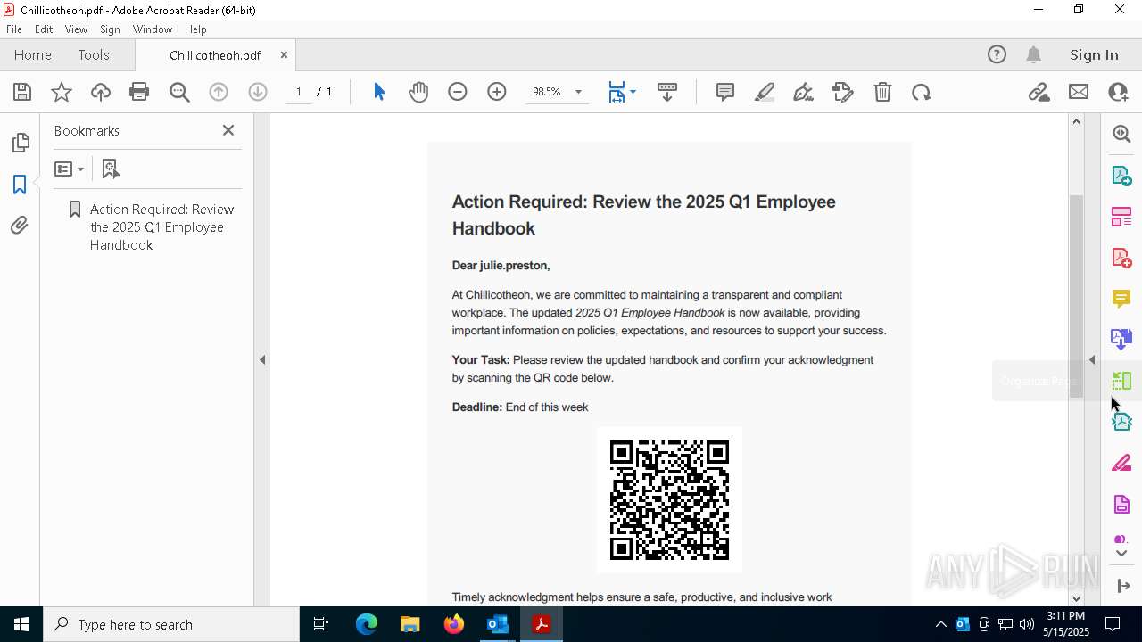Open the zoom level dropdown arrow
The image size is (1142, 642).
(578, 92)
